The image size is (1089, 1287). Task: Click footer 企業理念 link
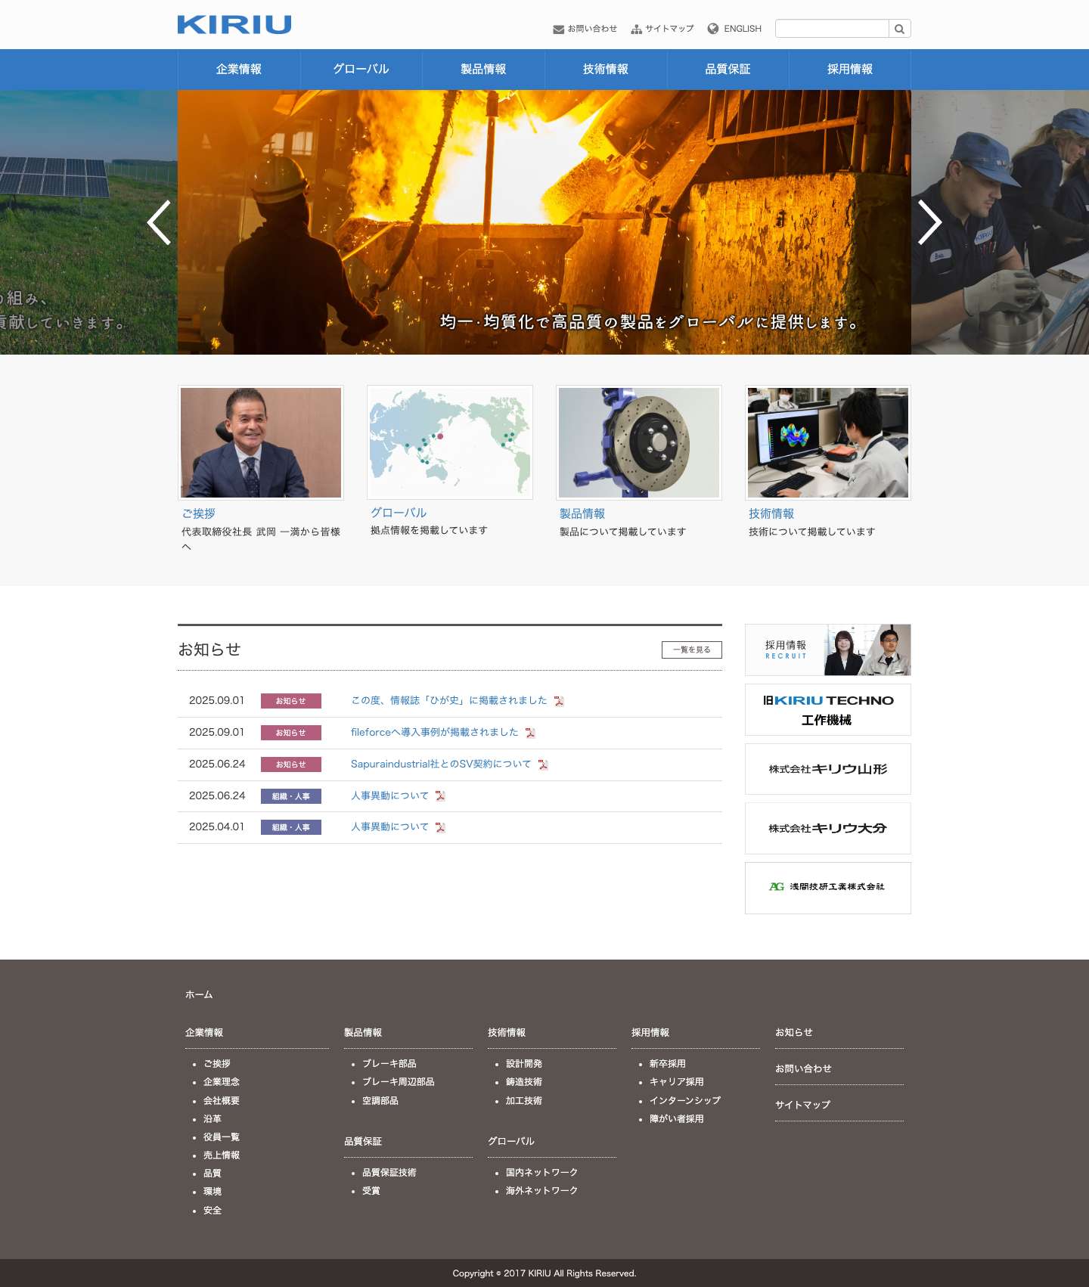click(222, 1082)
